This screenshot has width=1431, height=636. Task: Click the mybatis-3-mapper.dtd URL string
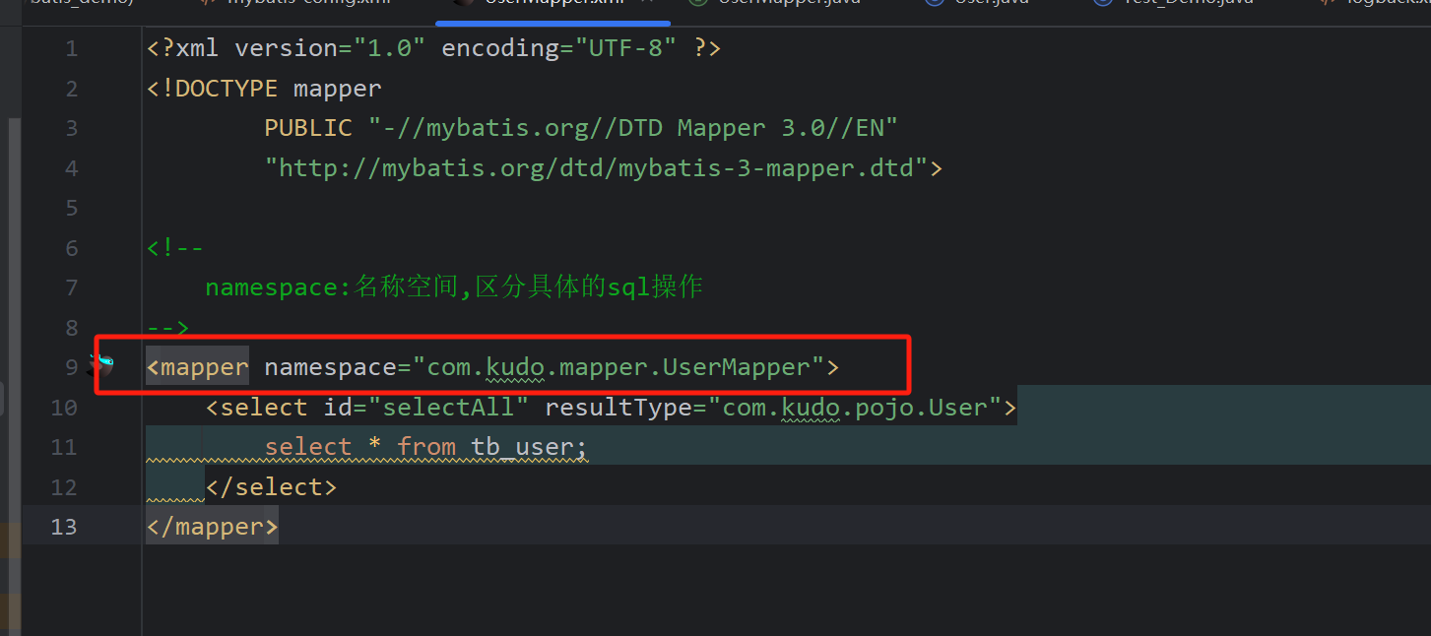[x=597, y=168]
